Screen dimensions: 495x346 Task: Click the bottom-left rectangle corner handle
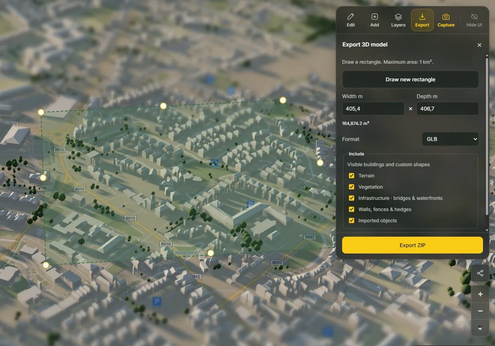(x=46, y=265)
